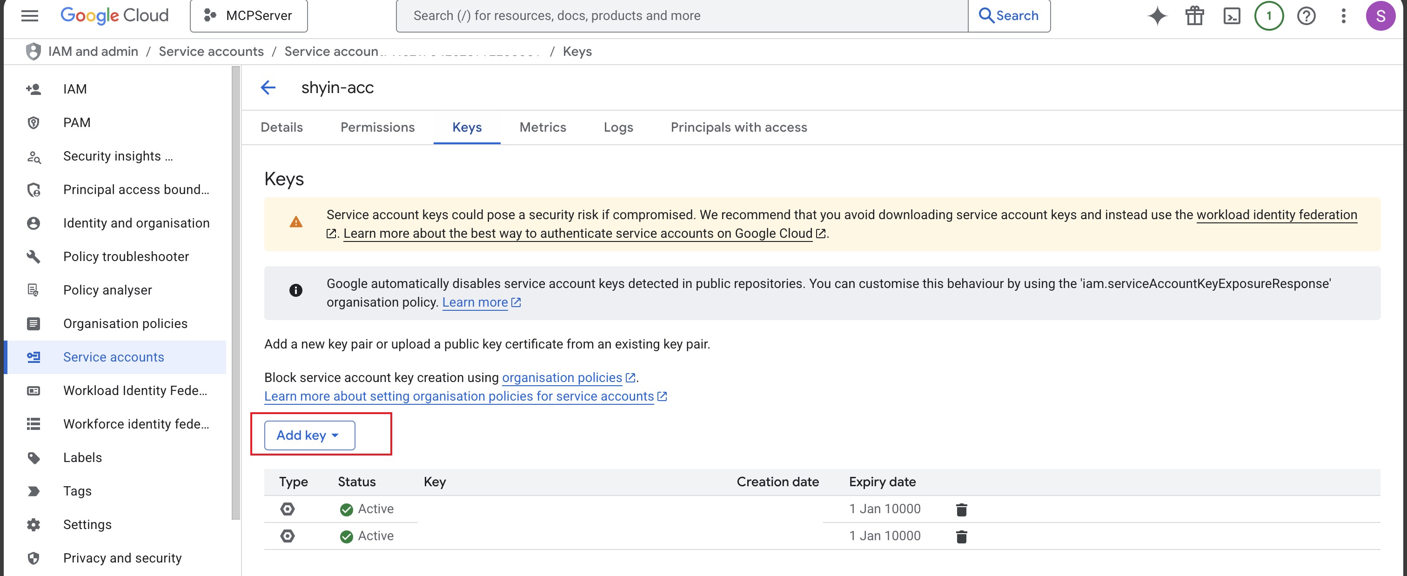Screen dimensions: 1407x576
Task: Click the organisation policies link
Action: pyautogui.click(x=562, y=377)
